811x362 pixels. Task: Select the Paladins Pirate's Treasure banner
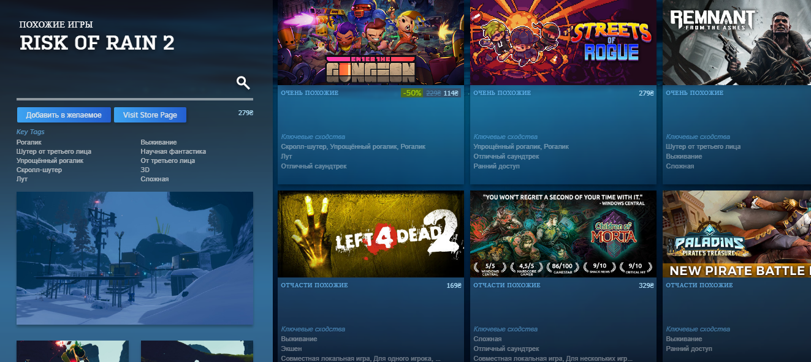[737, 234]
